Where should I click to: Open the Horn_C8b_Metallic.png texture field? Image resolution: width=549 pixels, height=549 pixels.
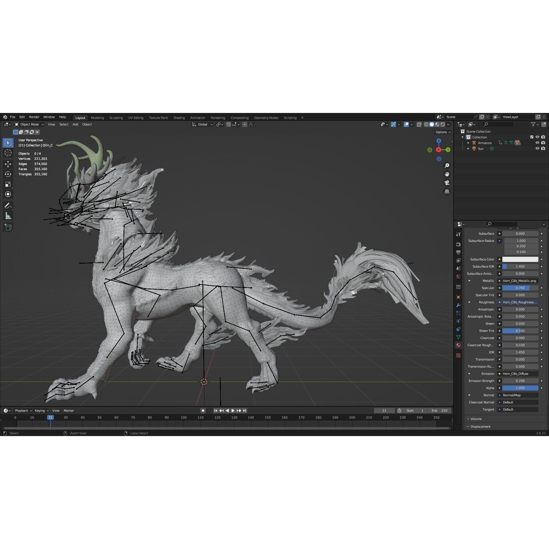pos(519,281)
